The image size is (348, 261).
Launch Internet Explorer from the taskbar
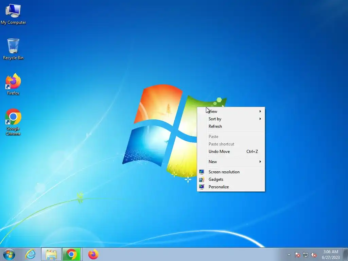30,254
